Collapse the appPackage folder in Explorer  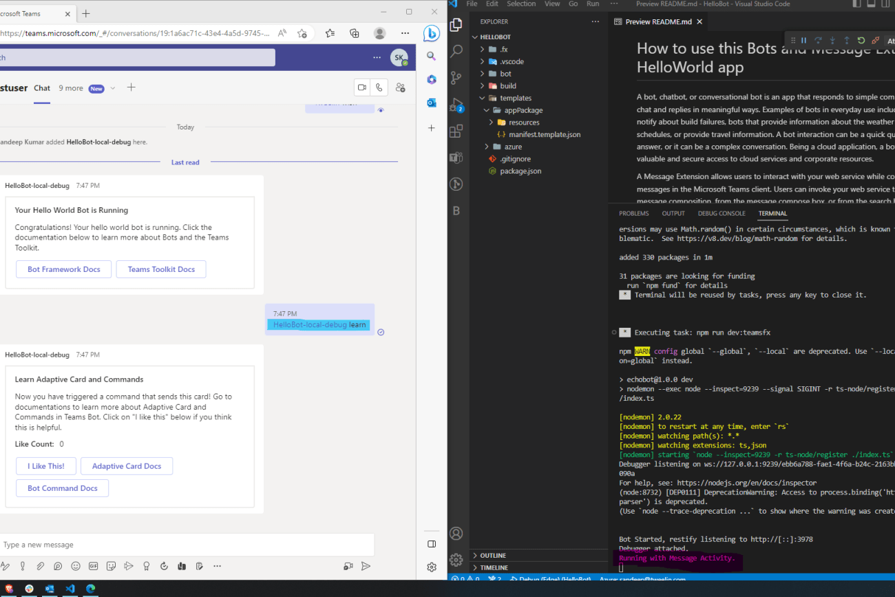tap(523, 110)
